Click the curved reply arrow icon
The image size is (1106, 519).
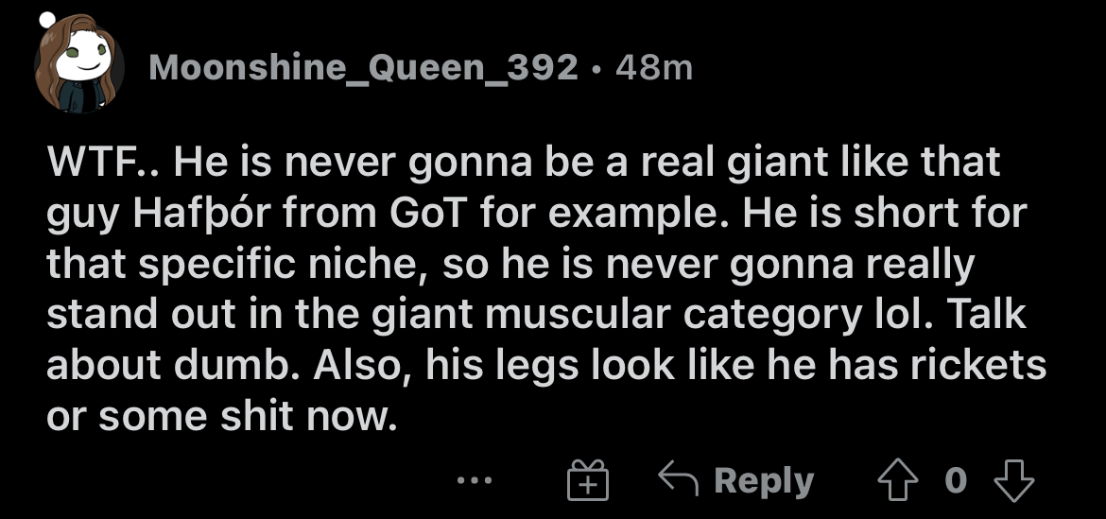click(678, 477)
